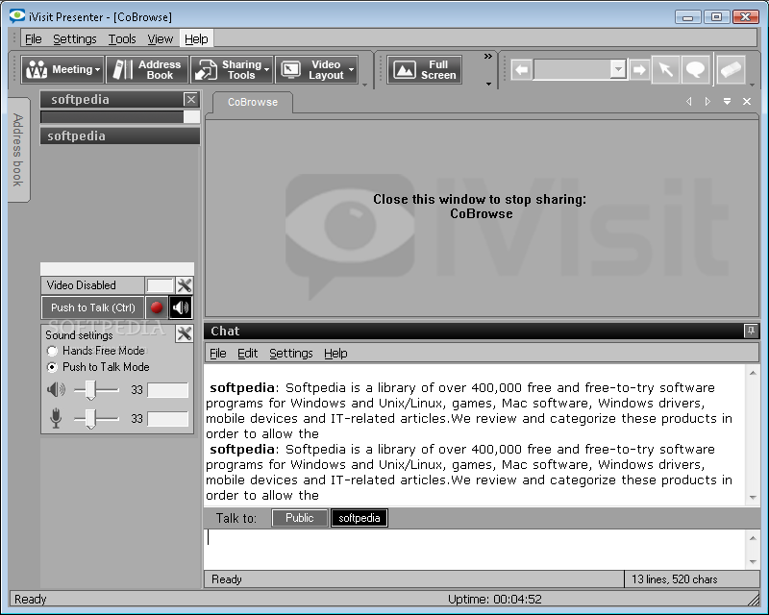This screenshot has width=769, height=615.
Task: Click the red record button
Action: tap(157, 307)
